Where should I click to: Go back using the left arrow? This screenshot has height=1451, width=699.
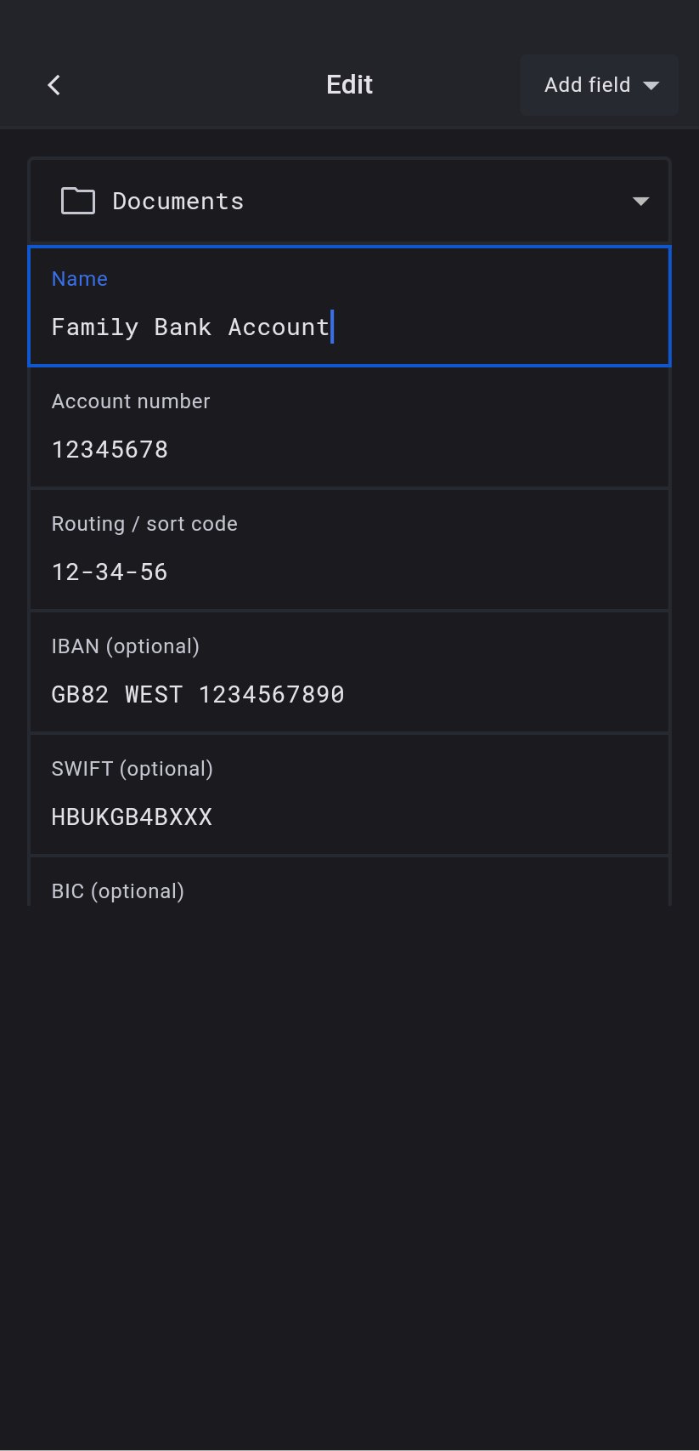click(x=54, y=85)
